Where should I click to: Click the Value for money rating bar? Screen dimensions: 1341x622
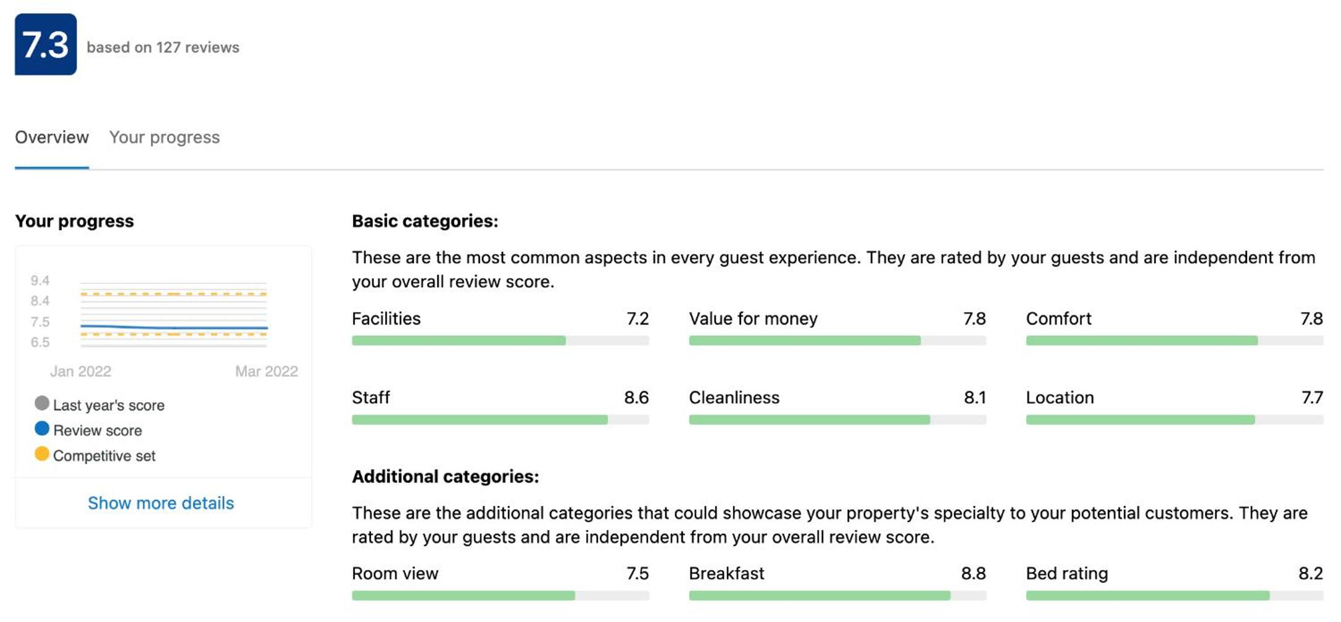(837, 340)
